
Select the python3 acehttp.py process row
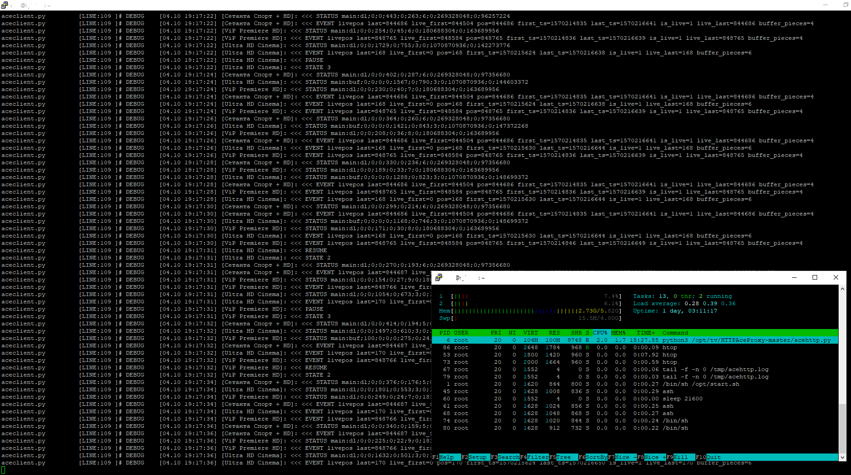click(635, 340)
